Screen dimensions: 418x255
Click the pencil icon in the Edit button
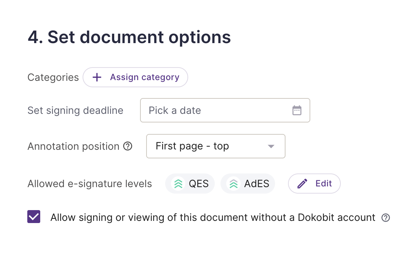tap(302, 184)
